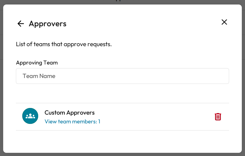Image resolution: width=245 pixels, height=156 pixels.
Task: Select the Custom Approvers team name
Action: click(x=69, y=113)
